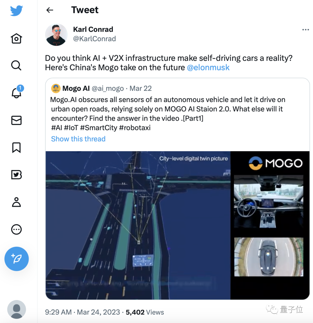
Task: Open Karl Conrad's profile picture
Action: coord(56,35)
